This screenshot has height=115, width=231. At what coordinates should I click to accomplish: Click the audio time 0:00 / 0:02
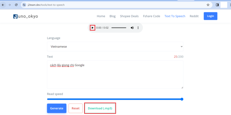[x=102, y=28]
